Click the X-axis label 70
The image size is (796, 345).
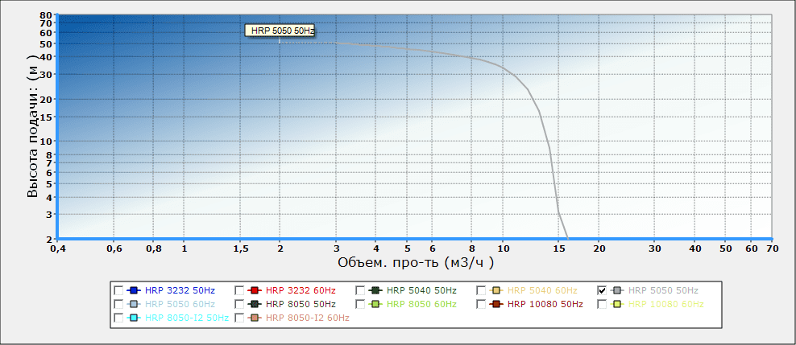(772, 248)
